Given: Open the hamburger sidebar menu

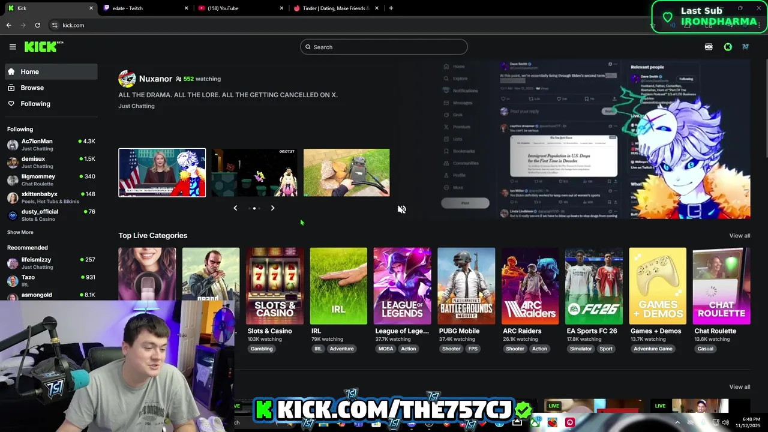Looking at the screenshot, I should point(13,47).
